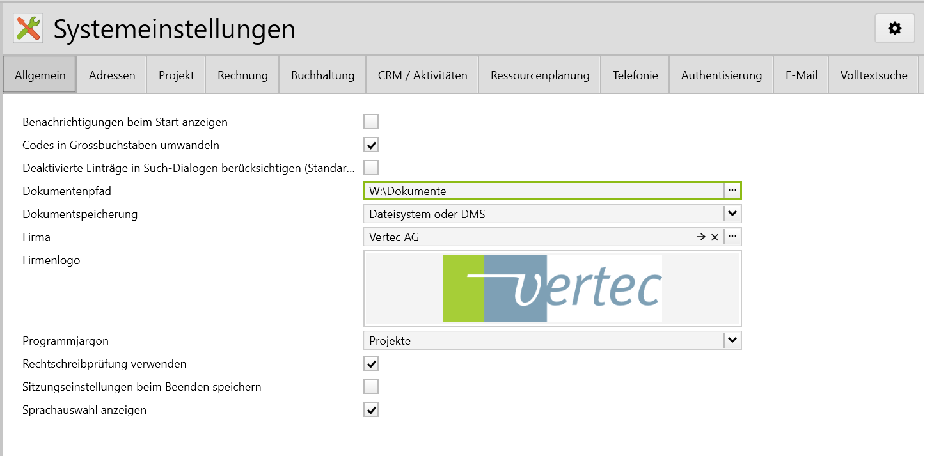Click the Vertec Firmenlogo image

pos(552,288)
